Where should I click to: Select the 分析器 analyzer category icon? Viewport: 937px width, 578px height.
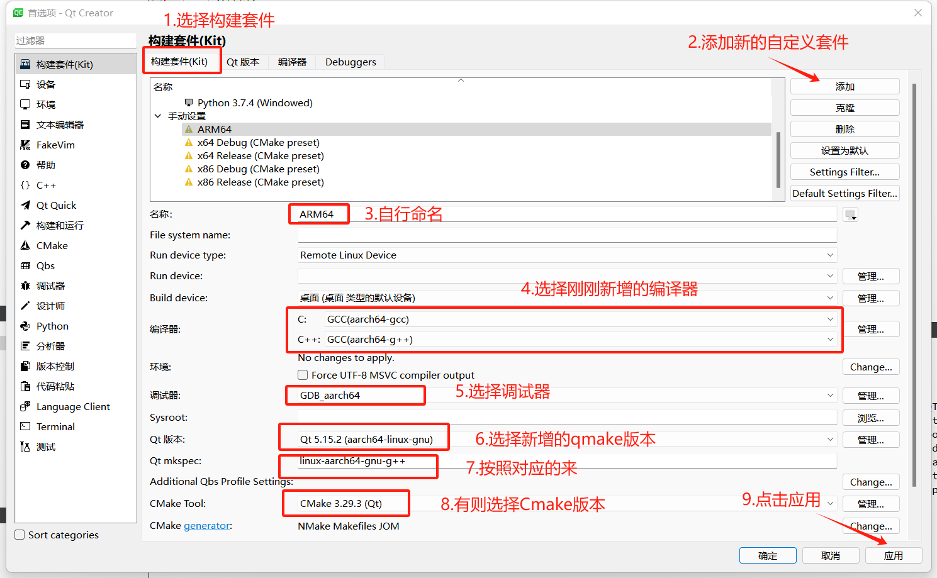pos(25,346)
